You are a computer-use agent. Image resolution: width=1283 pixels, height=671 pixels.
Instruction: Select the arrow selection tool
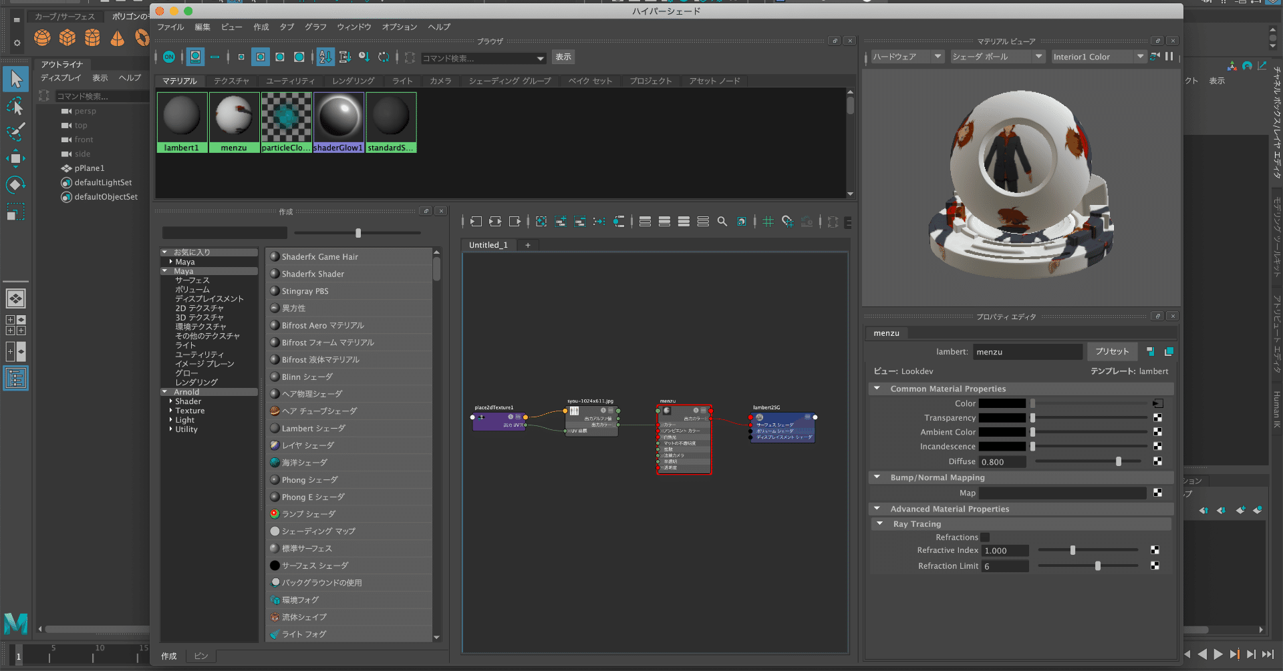[16, 79]
